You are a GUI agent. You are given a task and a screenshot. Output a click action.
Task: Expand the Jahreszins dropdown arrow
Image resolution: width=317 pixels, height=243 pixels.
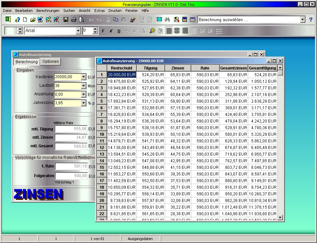[83, 103]
